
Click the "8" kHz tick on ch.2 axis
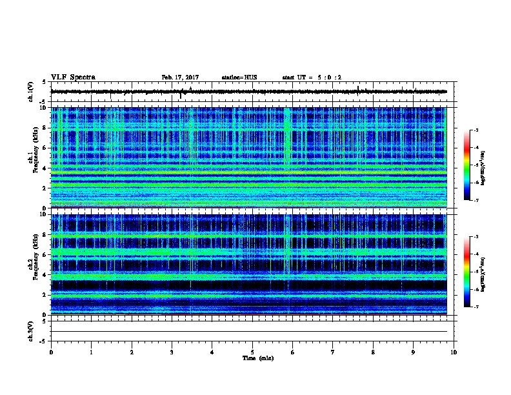(46, 235)
